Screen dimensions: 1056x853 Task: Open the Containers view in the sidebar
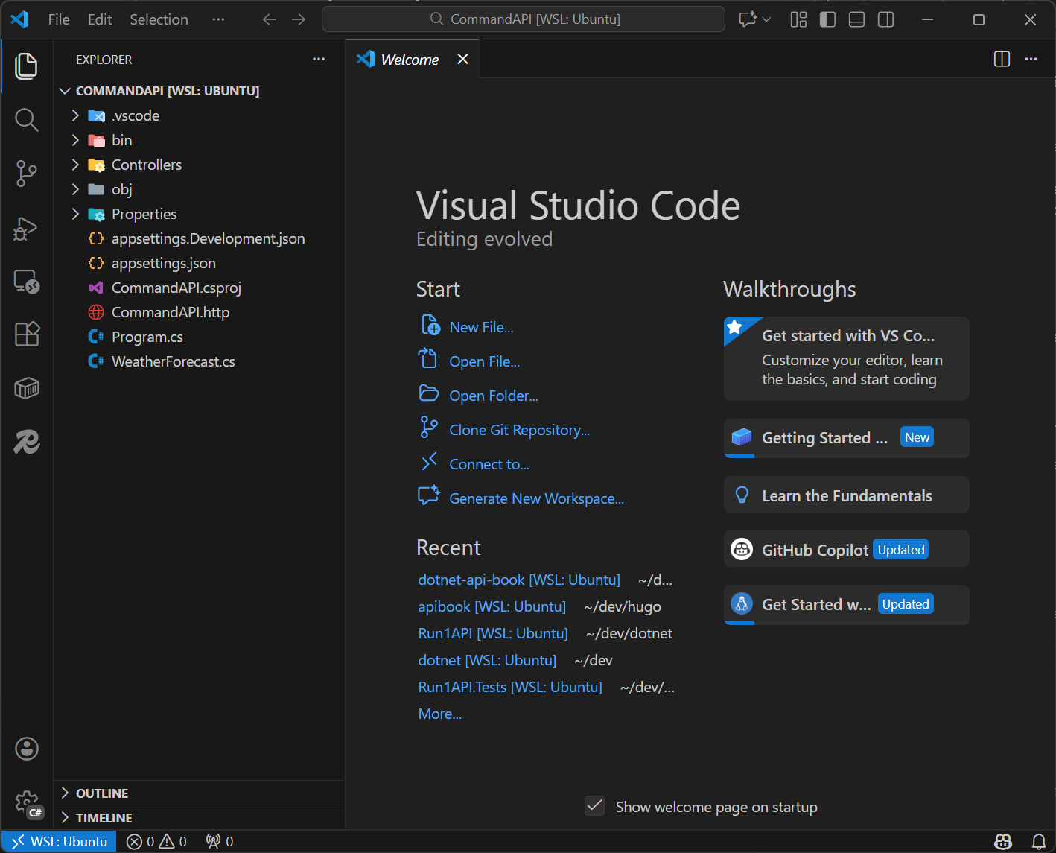pos(26,387)
